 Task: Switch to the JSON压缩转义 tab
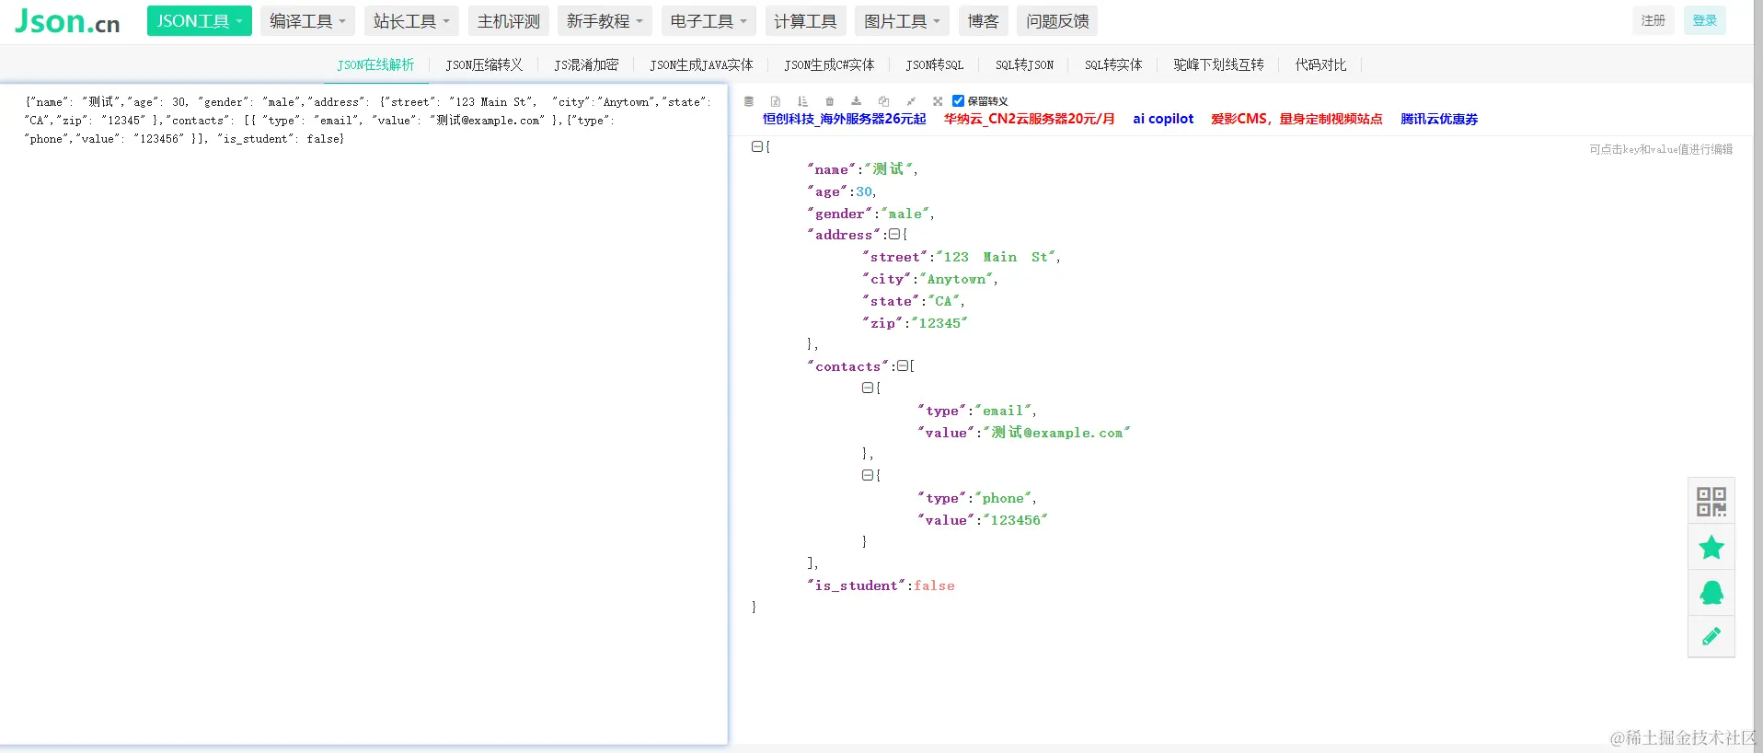tap(484, 64)
